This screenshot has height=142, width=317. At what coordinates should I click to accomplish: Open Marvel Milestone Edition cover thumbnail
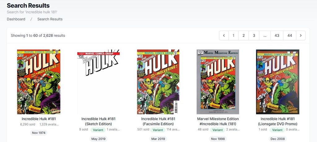(x=218, y=82)
